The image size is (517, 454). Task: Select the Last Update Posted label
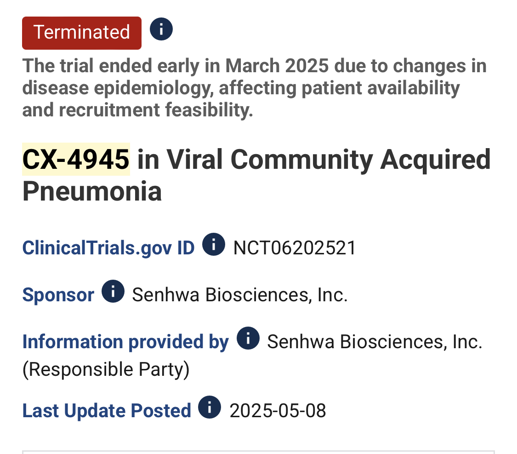click(107, 410)
